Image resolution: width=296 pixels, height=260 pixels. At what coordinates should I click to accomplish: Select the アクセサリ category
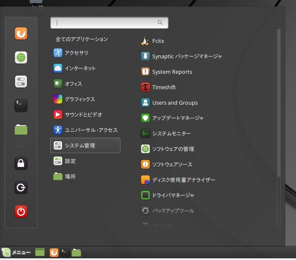[76, 53]
